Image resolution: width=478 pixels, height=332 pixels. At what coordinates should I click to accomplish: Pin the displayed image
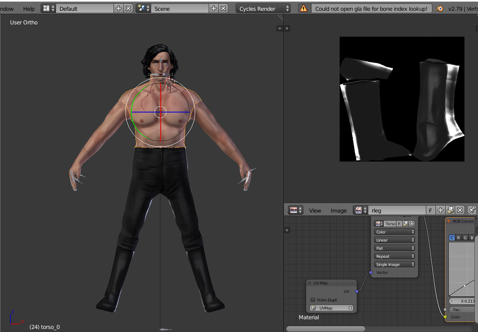click(471, 210)
